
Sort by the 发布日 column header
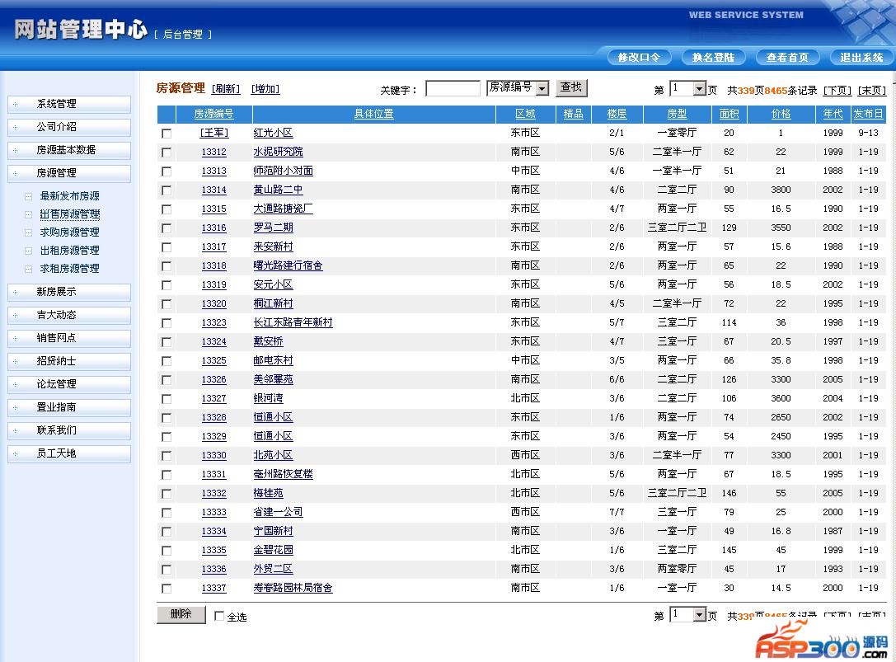[868, 114]
